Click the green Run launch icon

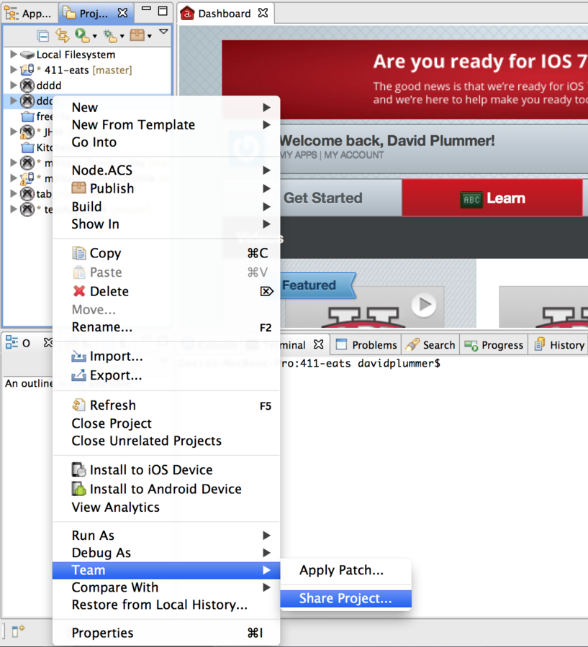click(81, 35)
